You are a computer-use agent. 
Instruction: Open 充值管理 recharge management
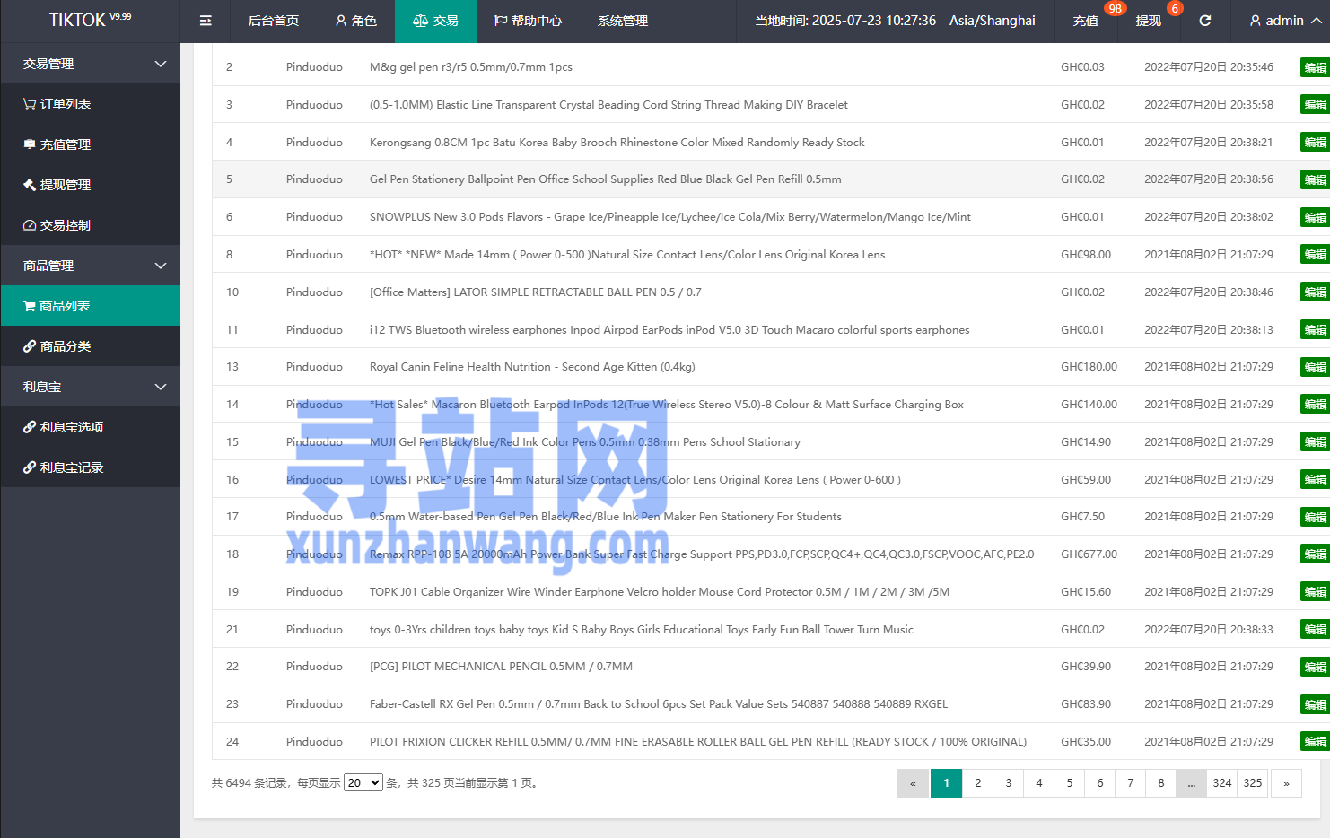pos(90,144)
